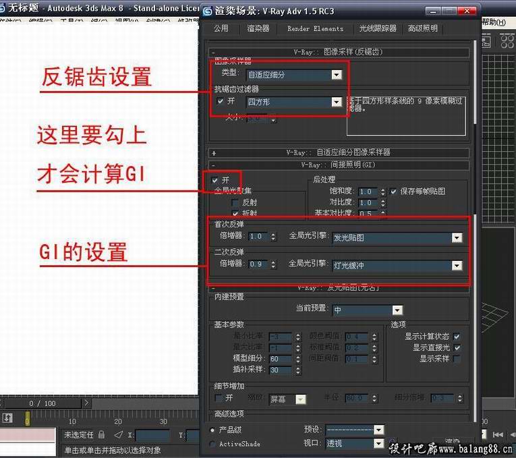Click the time slider 0 / 100 handle
This screenshot has width=516, height=458.
click(x=42, y=403)
